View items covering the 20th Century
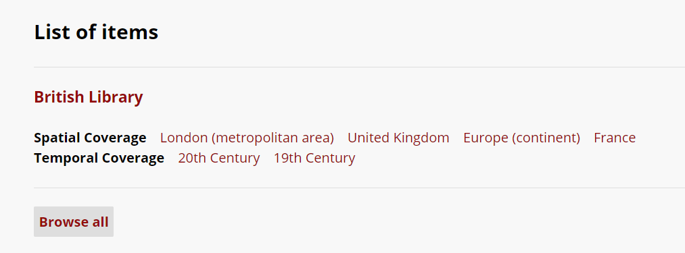The width and height of the screenshot is (685, 253). [219, 158]
